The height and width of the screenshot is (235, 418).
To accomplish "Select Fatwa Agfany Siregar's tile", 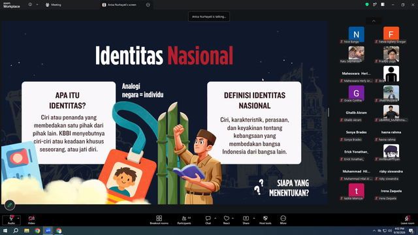I will point(391,35).
